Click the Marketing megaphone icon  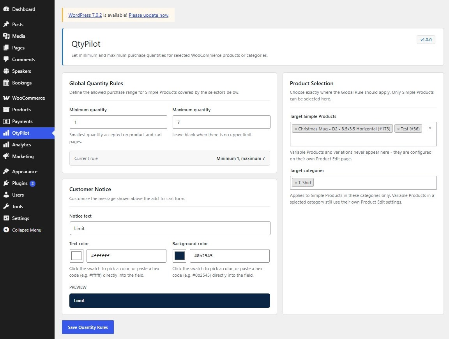pyautogui.click(x=6, y=156)
